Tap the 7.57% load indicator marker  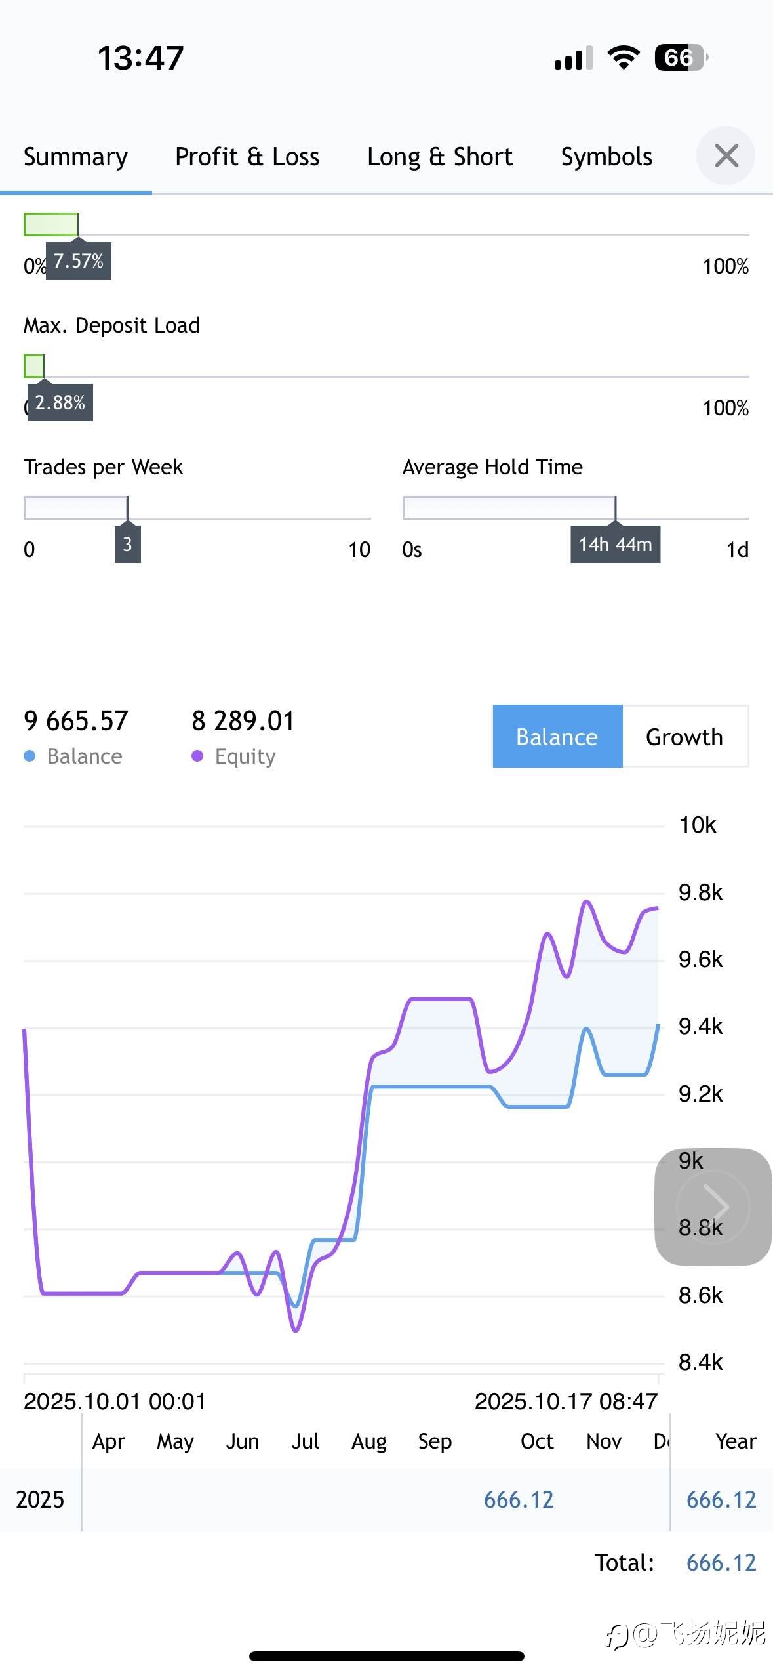point(78,261)
